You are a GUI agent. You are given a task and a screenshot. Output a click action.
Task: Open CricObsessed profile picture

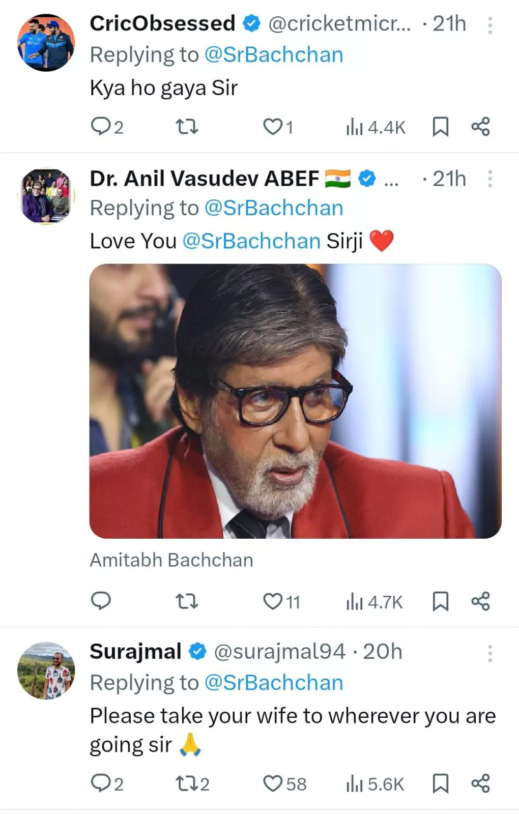tap(46, 43)
